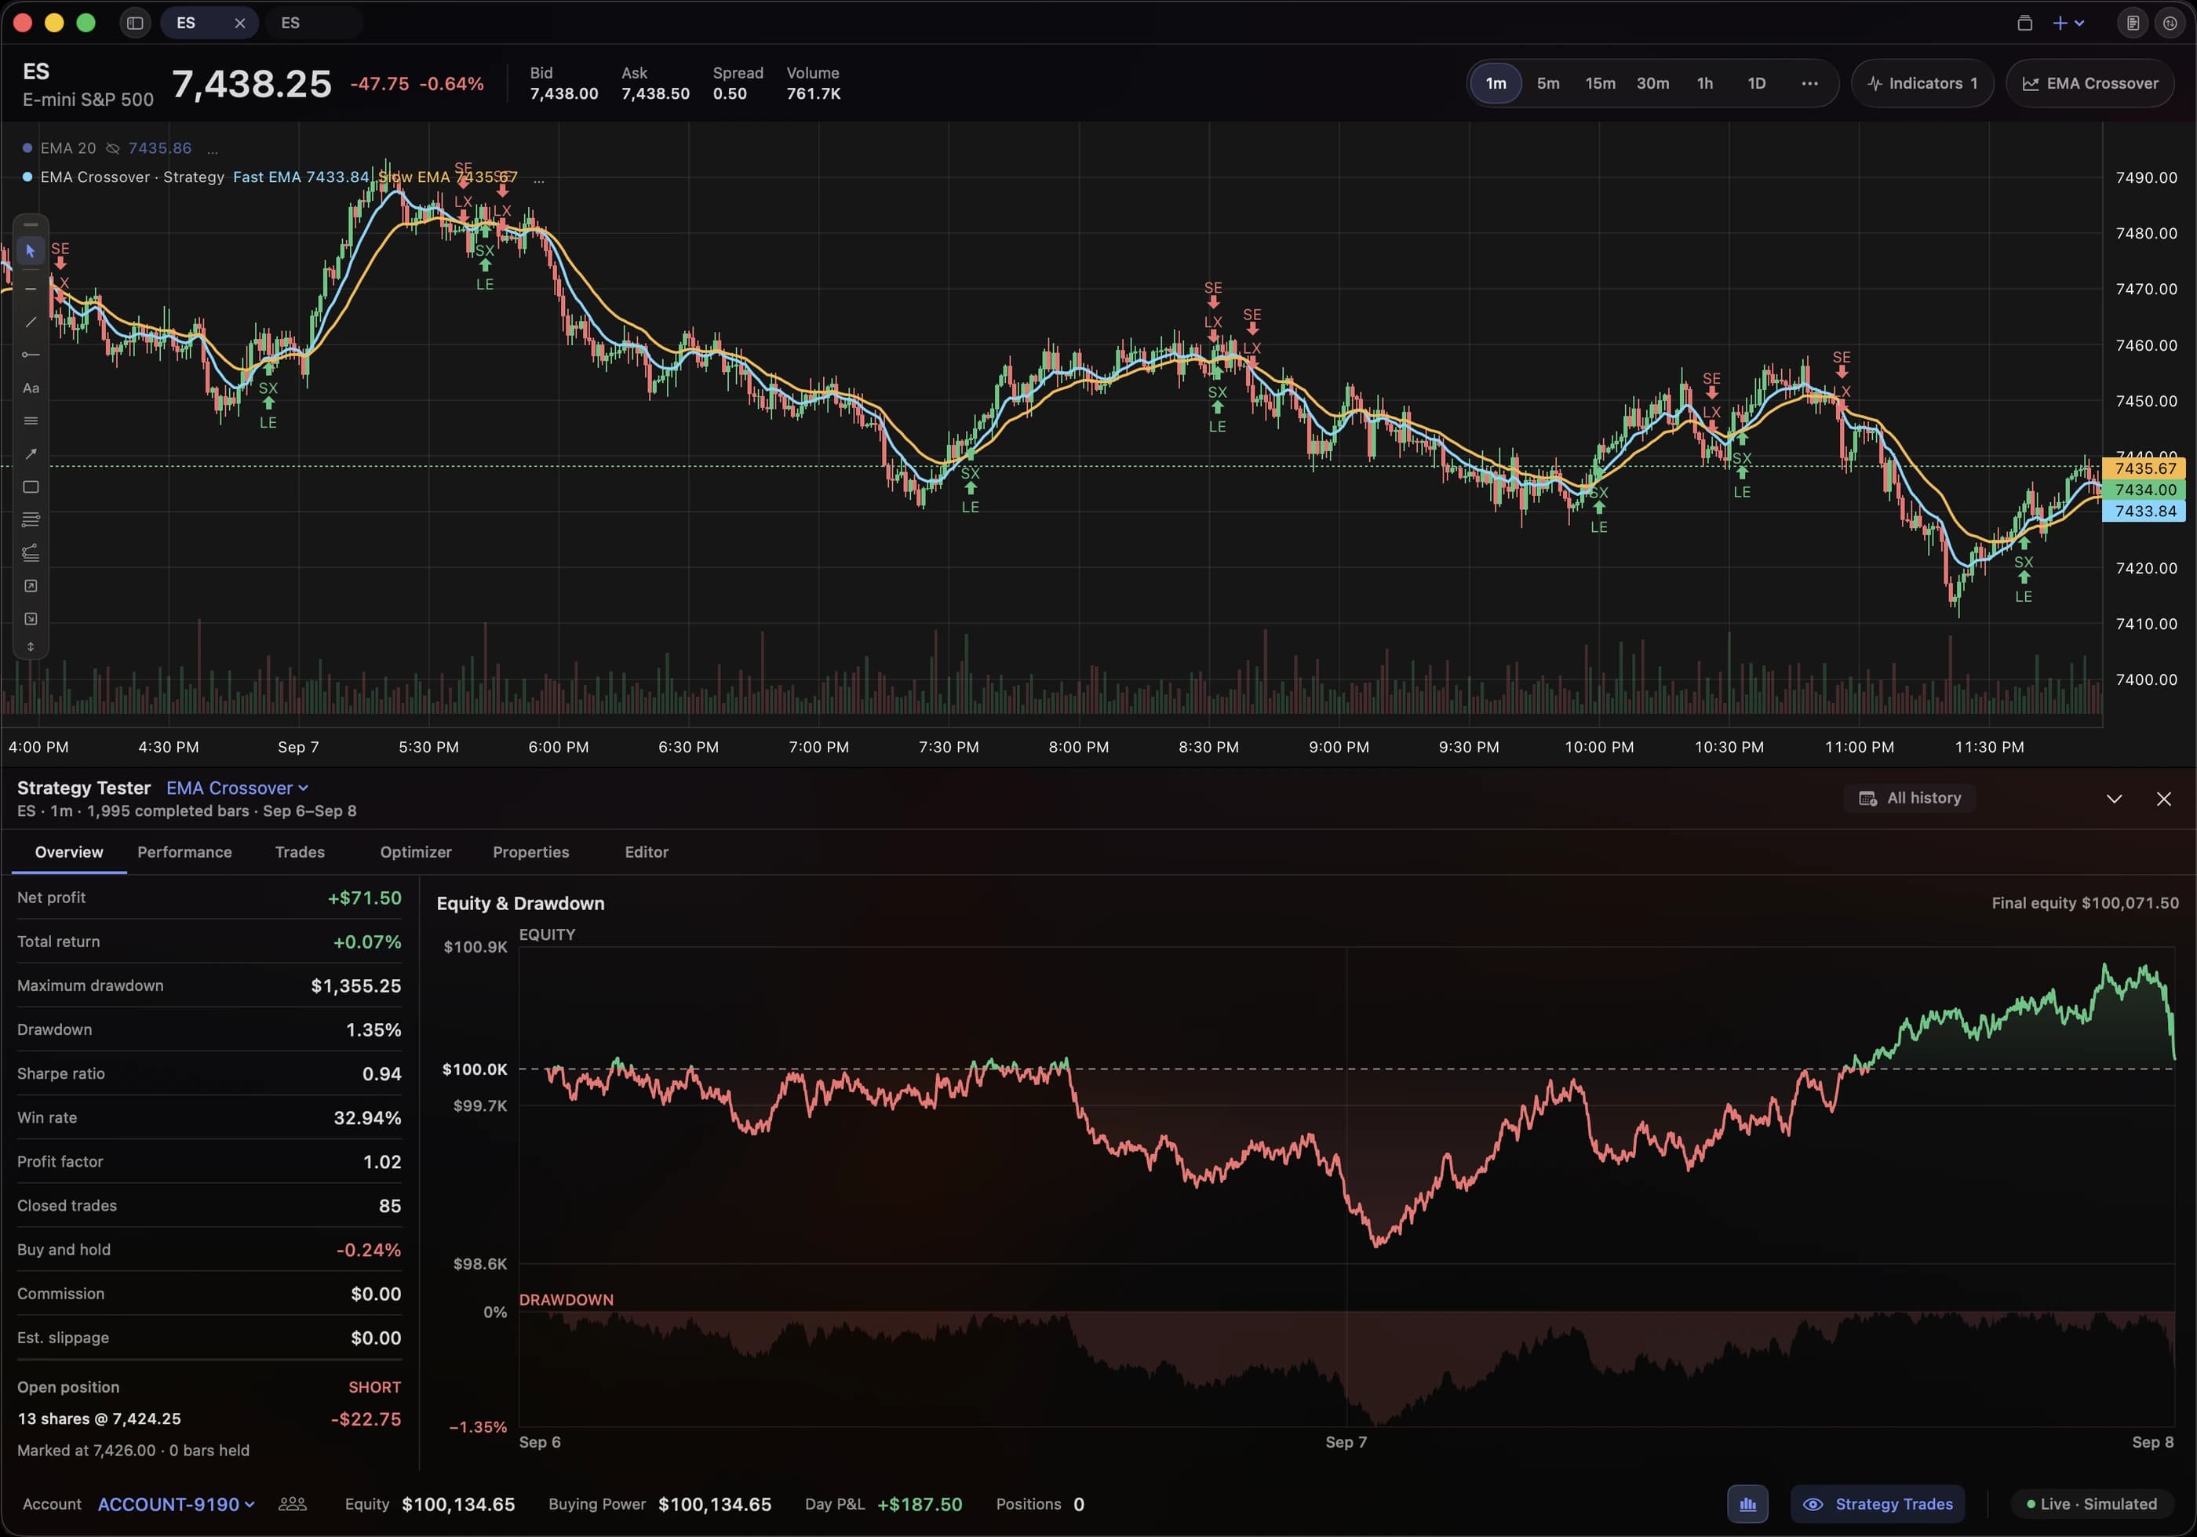
Task: Click the Live · Simulated status button
Action: [2091, 1505]
